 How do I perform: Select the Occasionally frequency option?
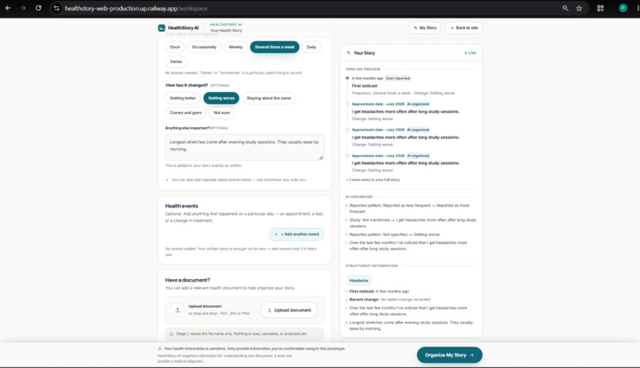(x=204, y=47)
